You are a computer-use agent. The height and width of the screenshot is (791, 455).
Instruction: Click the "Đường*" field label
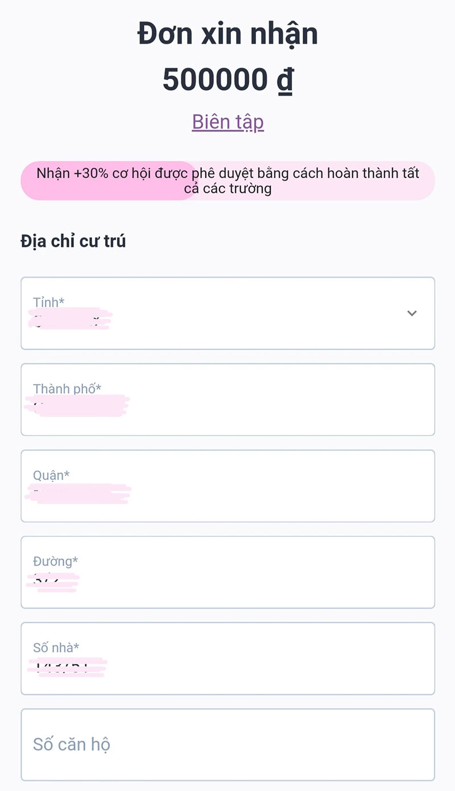point(55,561)
